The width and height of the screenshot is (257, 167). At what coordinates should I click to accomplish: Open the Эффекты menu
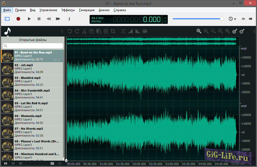click(x=68, y=10)
